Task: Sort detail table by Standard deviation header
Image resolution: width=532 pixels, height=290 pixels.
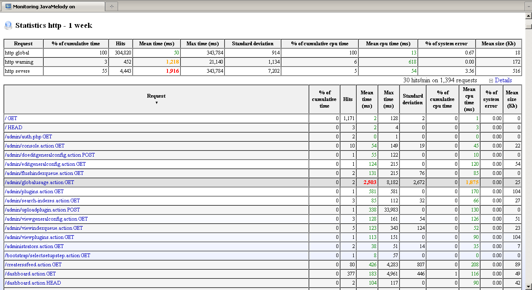Action: click(x=412, y=99)
